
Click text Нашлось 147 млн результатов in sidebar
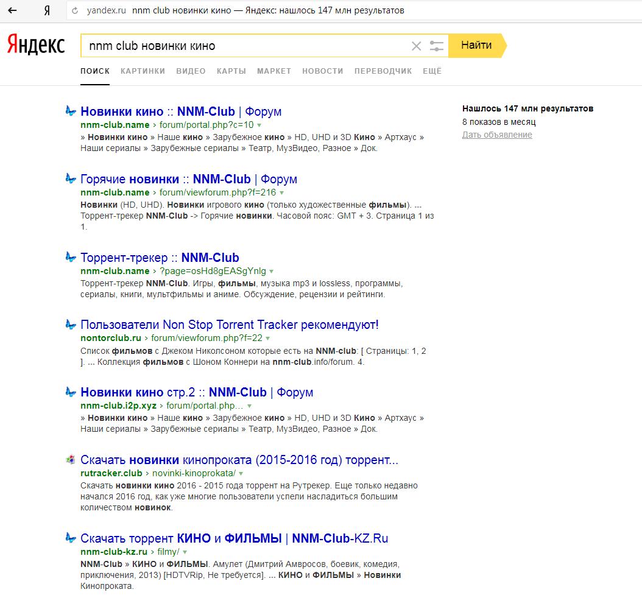click(x=527, y=108)
